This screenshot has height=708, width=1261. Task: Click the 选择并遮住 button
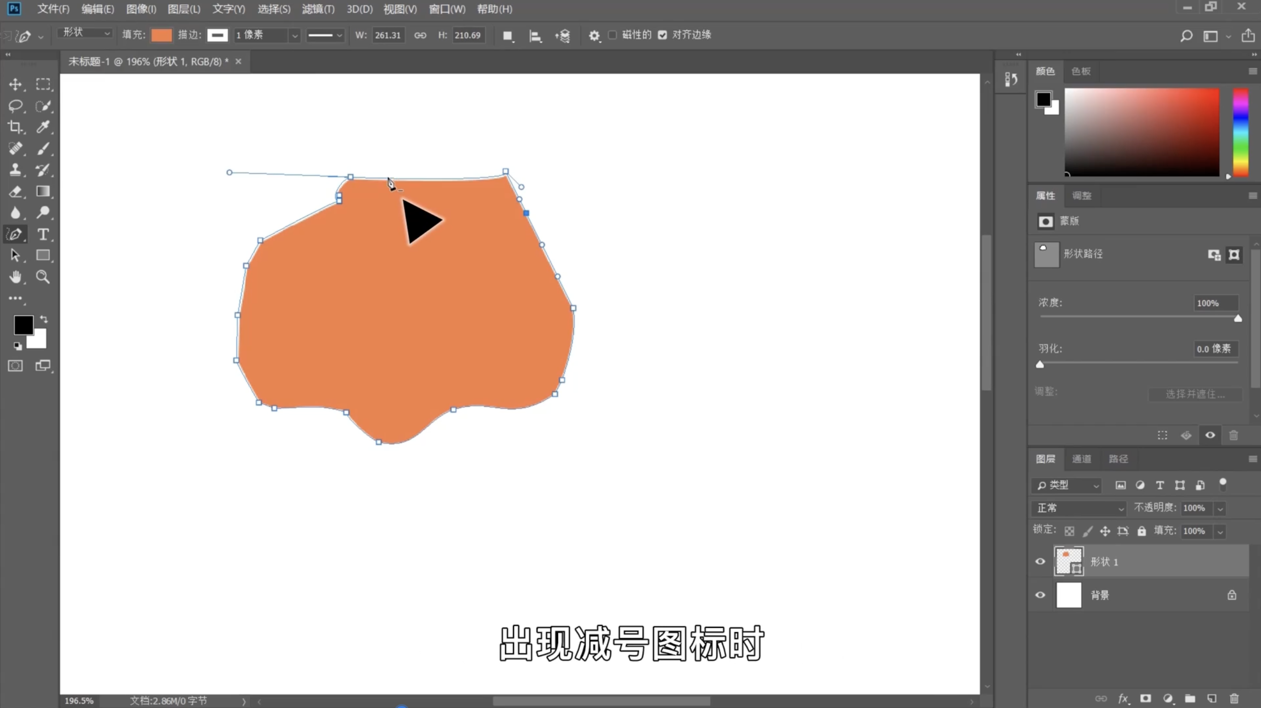(1195, 394)
